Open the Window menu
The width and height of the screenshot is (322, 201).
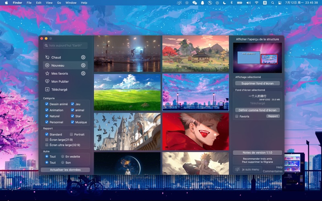(x=71, y=3)
